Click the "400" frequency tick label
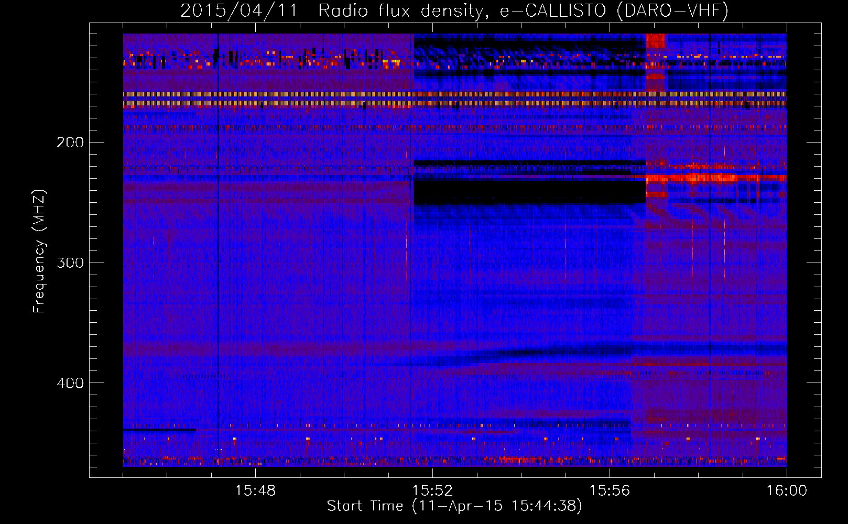This screenshot has width=848, height=524. pos(70,383)
